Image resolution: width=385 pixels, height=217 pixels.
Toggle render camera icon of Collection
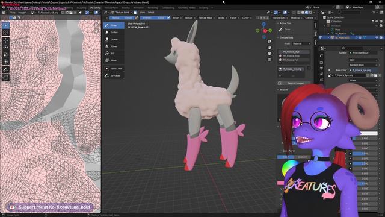click(x=381, y=22)
